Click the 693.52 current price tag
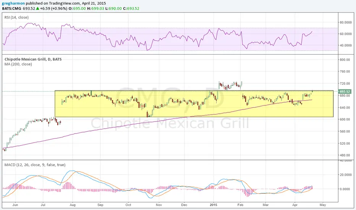The image size is (356, 210). tap(345, 92)
